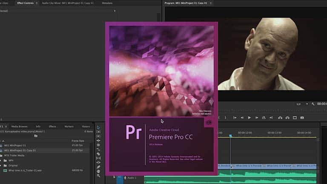Screen dimensions: 327x184
Task: Select the Selection tool arrow
Action: pyautogui.click(x=98, y=128)
